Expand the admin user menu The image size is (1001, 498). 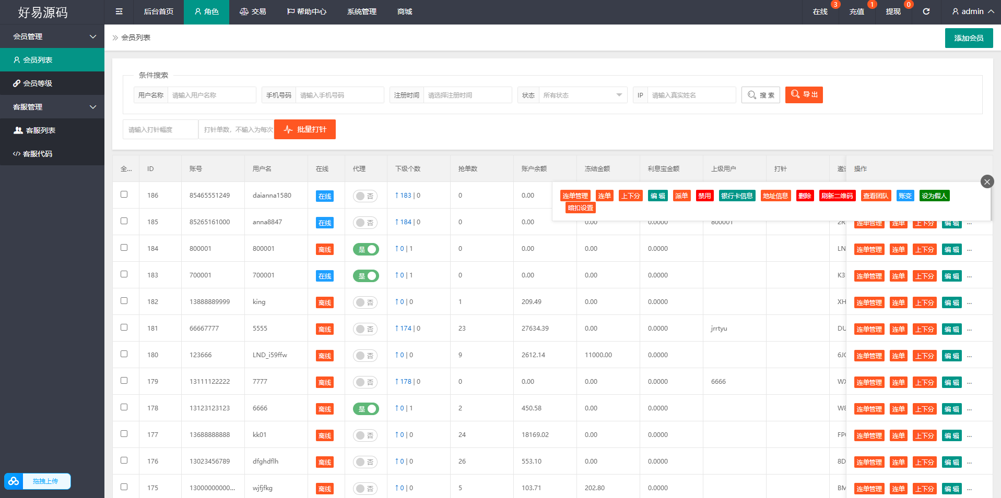pyautogui.click(x=972, y=11)
